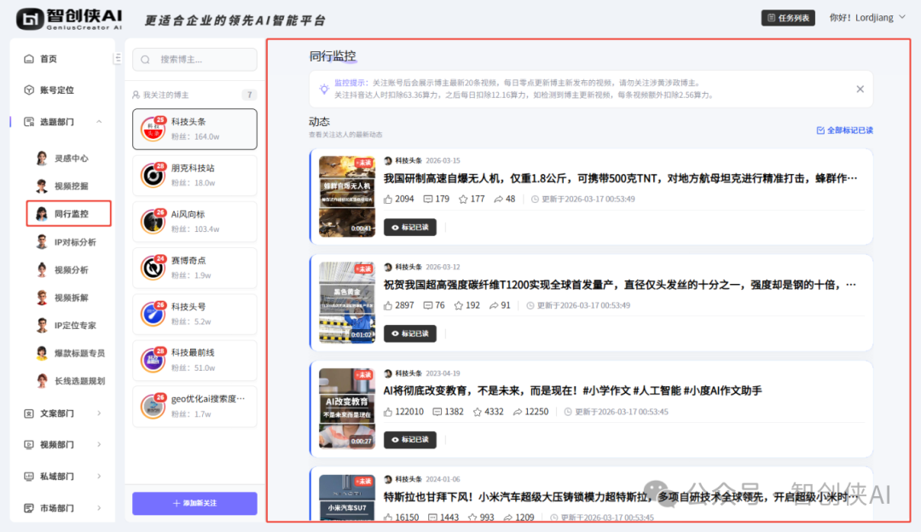The image size is (921, 532).
Task: Close the 监控提示 notice banner
Action: (860, 90)
